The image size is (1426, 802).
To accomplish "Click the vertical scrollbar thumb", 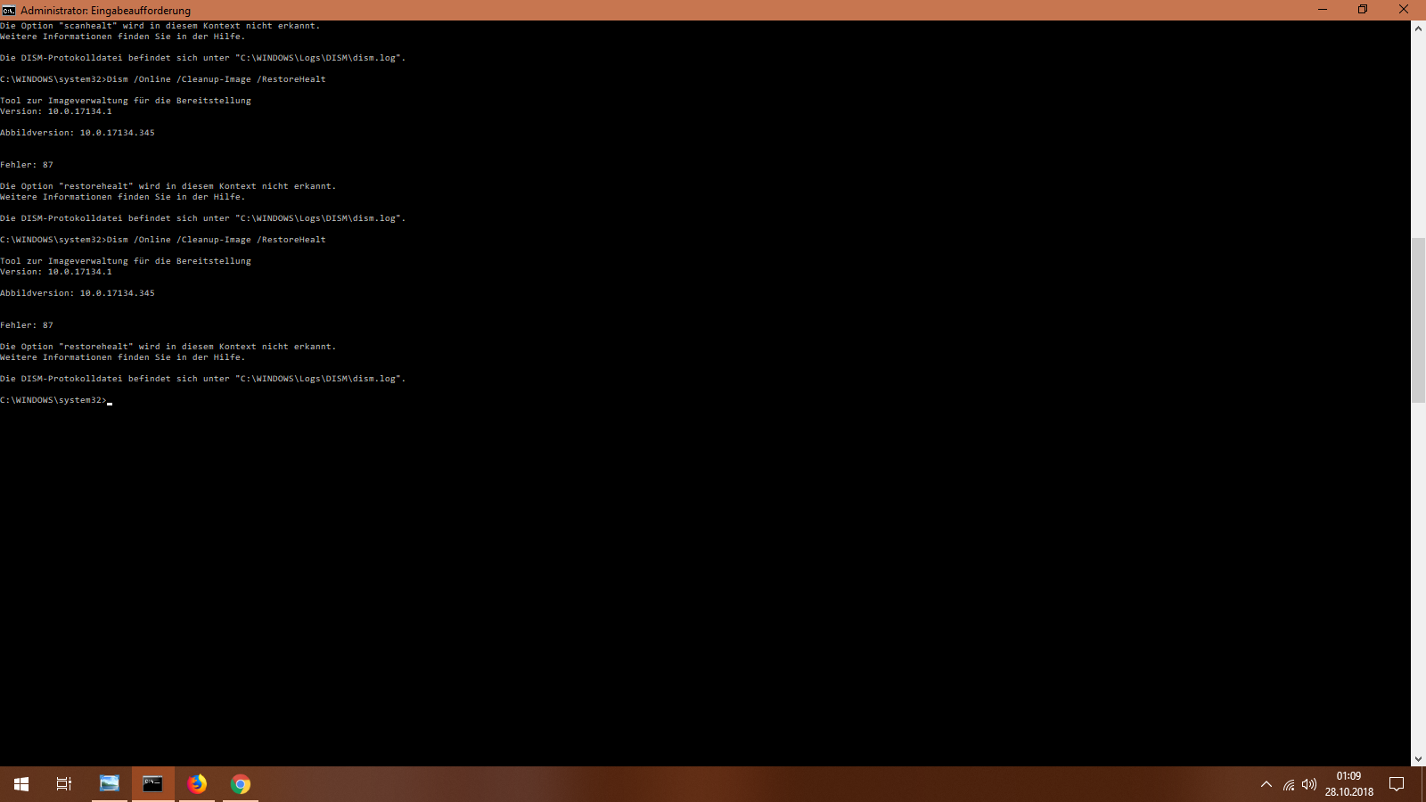I will click(1418, 320).
